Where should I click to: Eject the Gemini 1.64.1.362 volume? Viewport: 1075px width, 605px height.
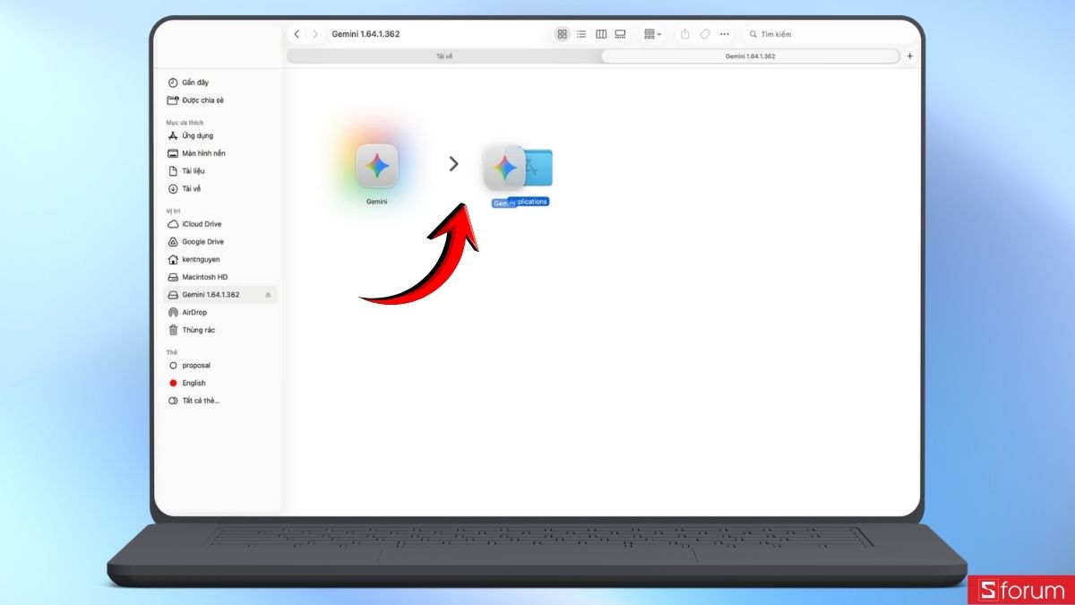click(268, 295)
